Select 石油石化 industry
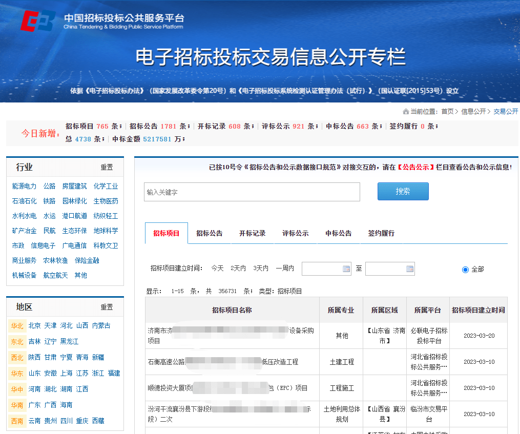 point(24,201)
